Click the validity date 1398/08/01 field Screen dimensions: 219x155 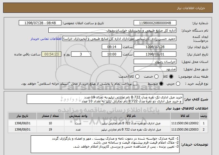pyautogui.click(x=155, y=54)
